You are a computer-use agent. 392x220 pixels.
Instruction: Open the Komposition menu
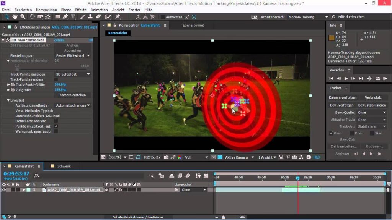click(x=46, y=10)
